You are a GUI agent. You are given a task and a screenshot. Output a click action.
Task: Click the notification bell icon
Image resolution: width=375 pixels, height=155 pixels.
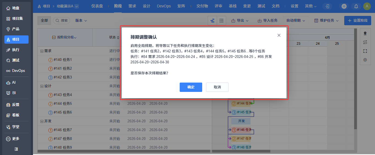pos(356,6)
